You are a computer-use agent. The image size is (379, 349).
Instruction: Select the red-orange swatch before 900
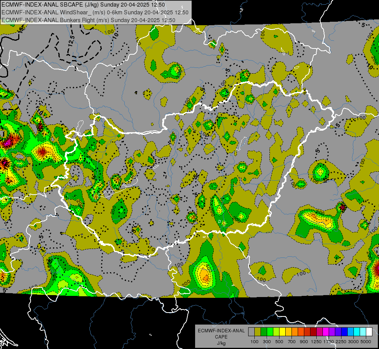pos(301,332)
